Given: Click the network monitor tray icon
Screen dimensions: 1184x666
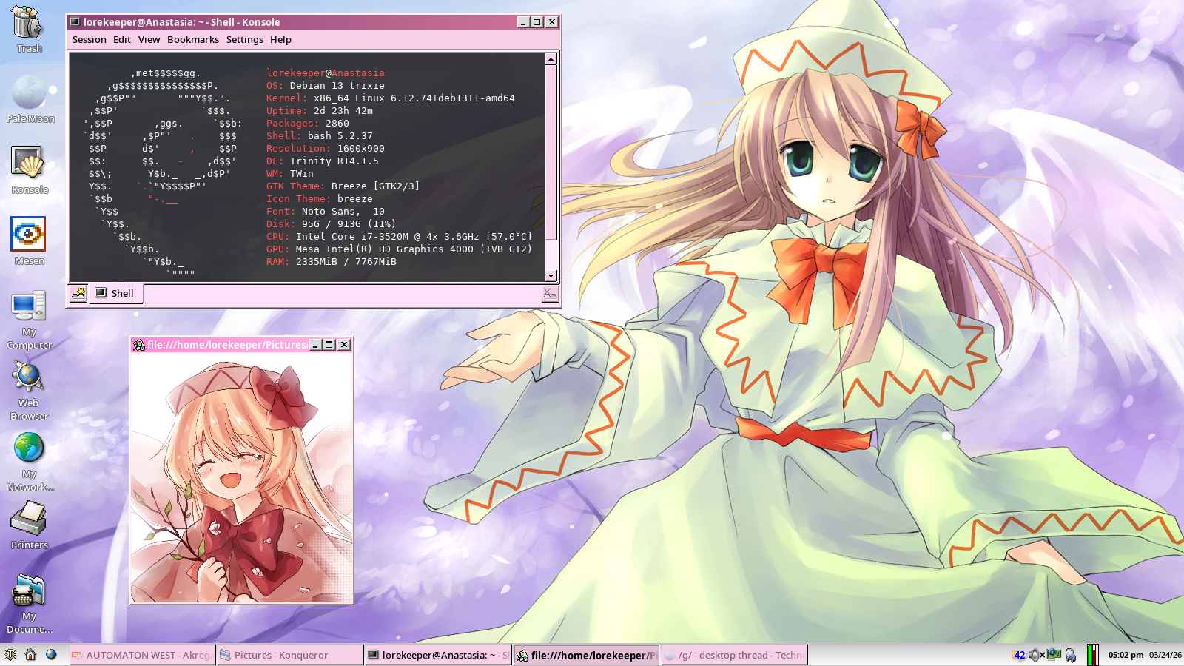Looking at the screenshot, I should point(1054,655).
